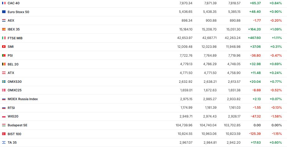Image resolution: width=287 pixels, height=147 pixels.
Task: Click FTSE MIB percent change +1.11%
Action: tap(277, 38)
